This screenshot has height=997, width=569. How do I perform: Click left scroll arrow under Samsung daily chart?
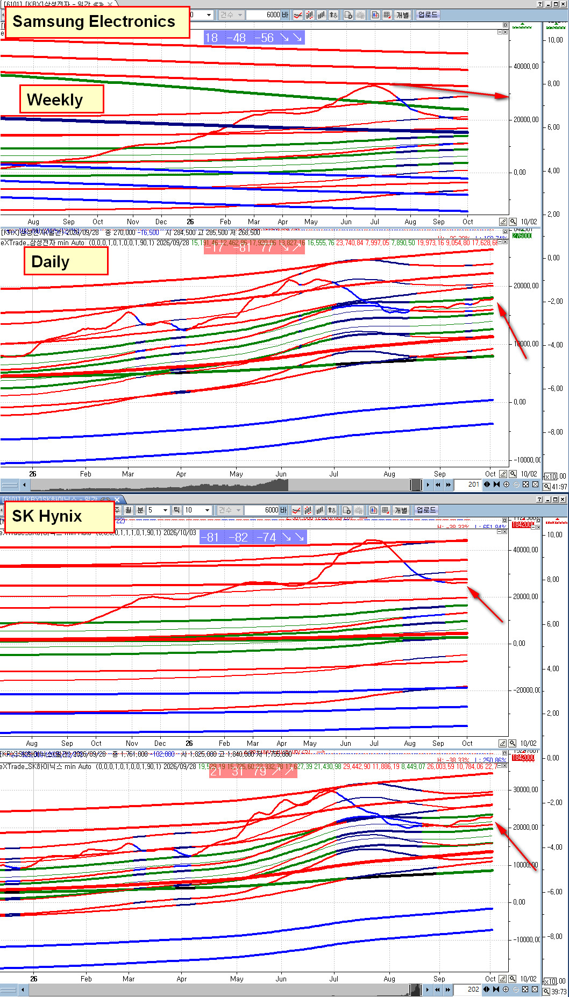click(24, 485)
